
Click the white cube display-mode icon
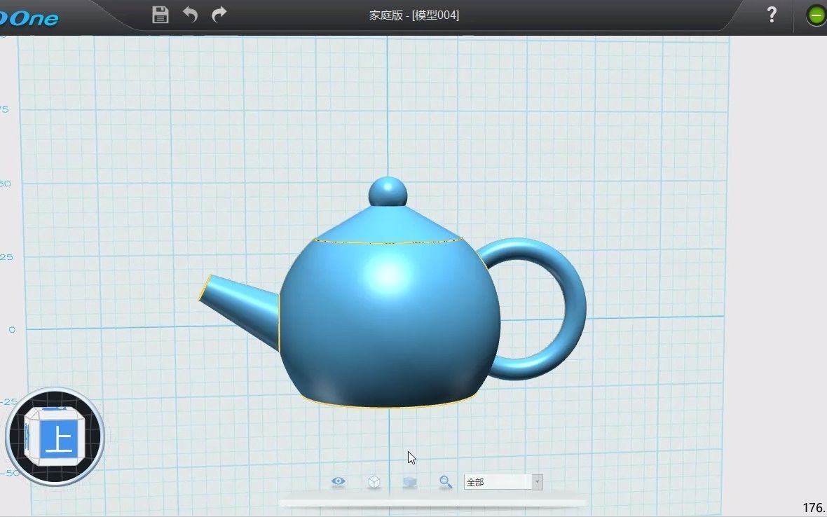(374, 482)
